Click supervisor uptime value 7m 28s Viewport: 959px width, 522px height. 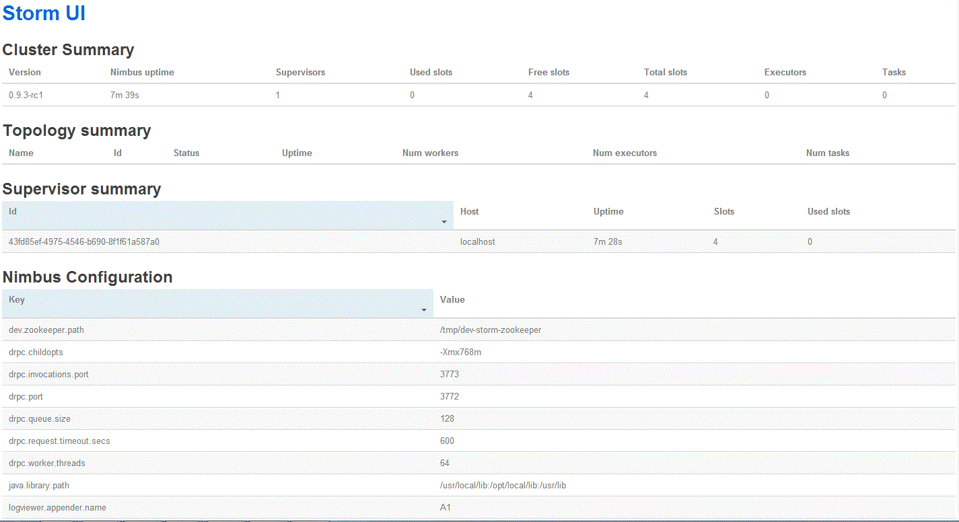608,241
